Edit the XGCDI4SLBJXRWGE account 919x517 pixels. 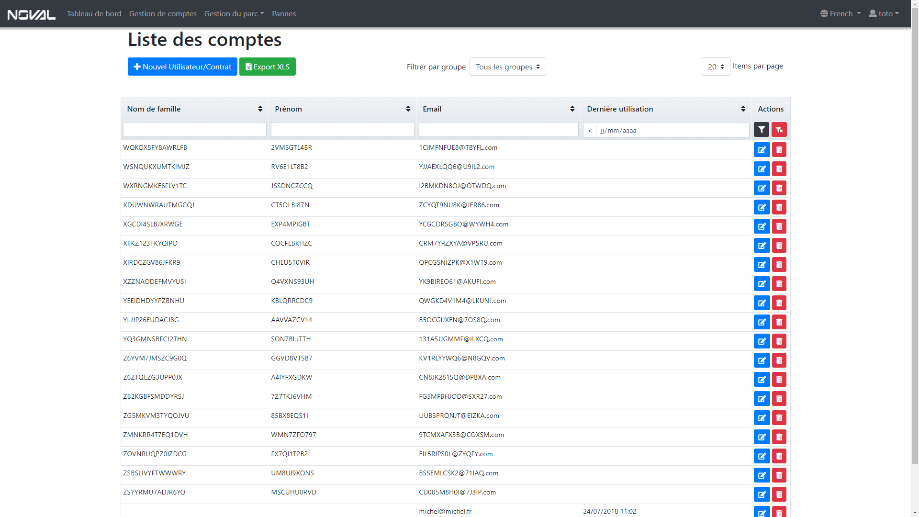point(762,226)
